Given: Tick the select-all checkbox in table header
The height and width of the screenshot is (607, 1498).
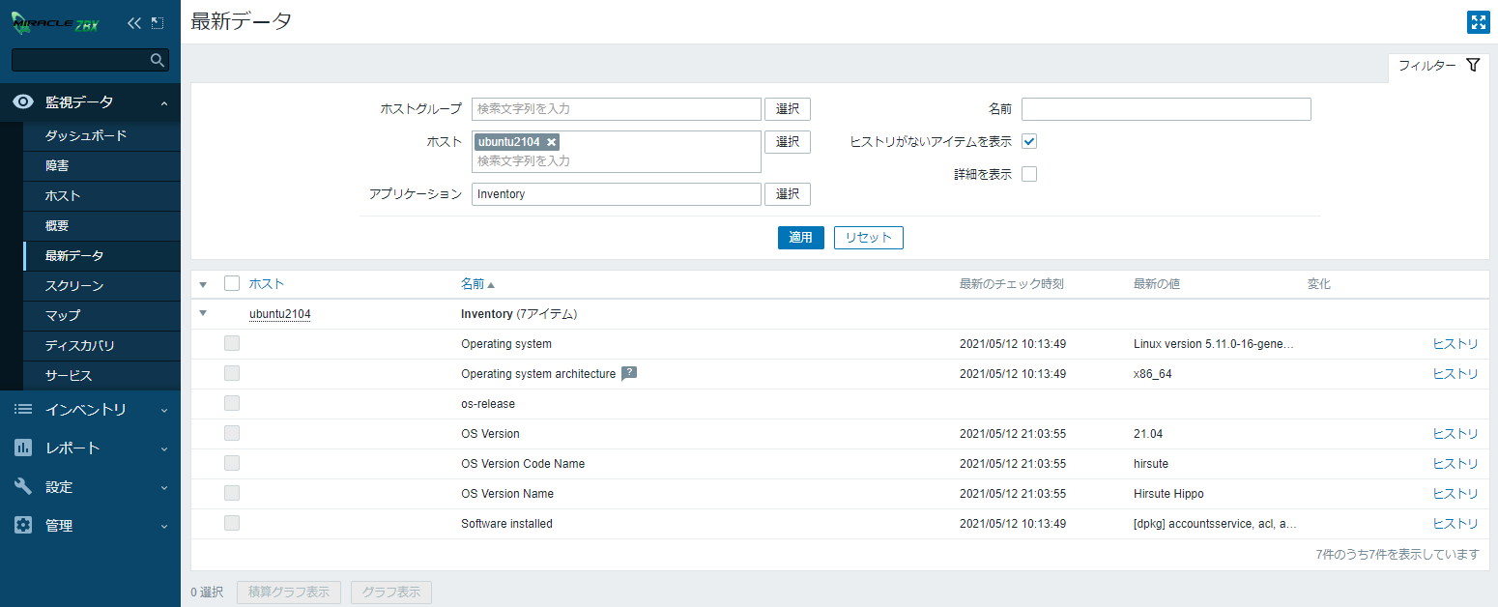Looking at the screenshot, I should [x=232, y=283].
